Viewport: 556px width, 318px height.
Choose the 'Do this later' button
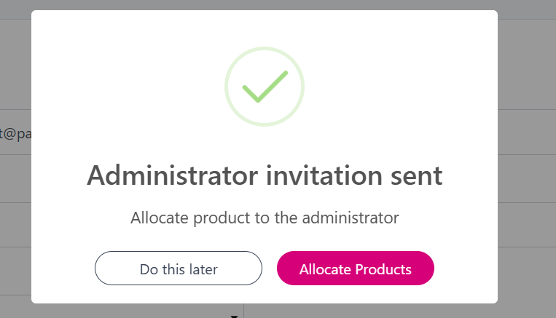[x=179, y=269]
